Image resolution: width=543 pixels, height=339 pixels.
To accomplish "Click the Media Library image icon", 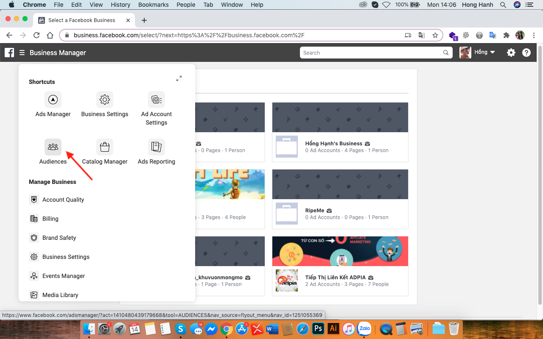I will coord(34,295).
